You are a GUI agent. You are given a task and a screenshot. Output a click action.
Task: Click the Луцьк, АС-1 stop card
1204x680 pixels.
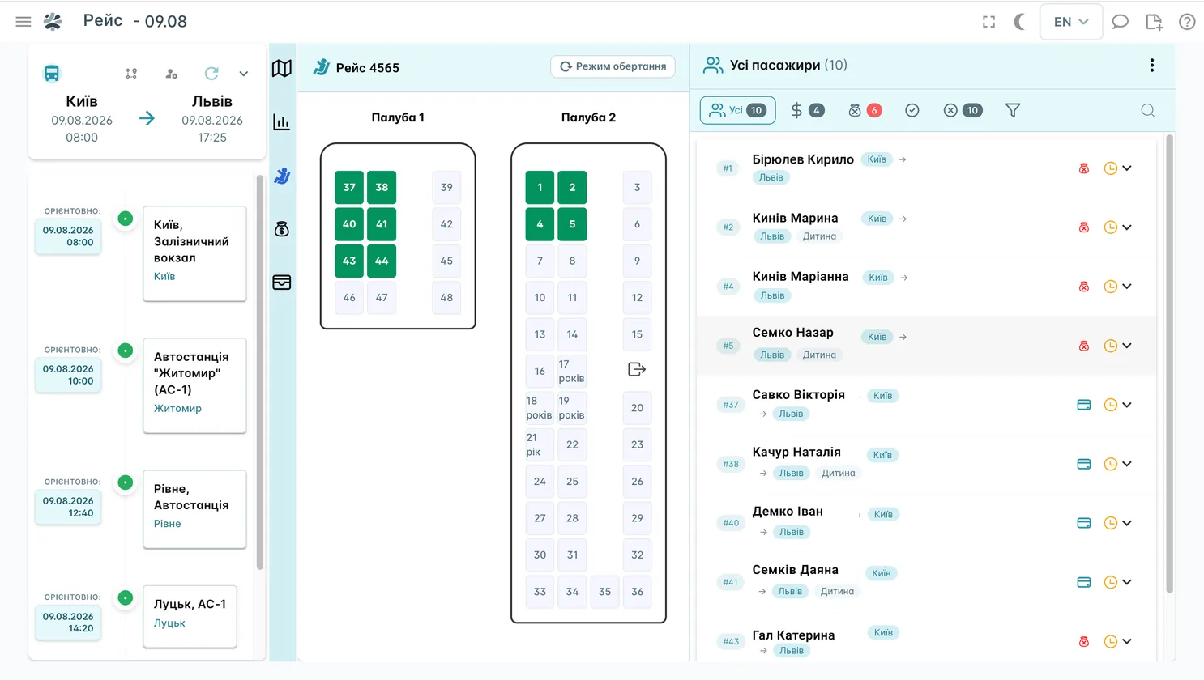[190, 616]
